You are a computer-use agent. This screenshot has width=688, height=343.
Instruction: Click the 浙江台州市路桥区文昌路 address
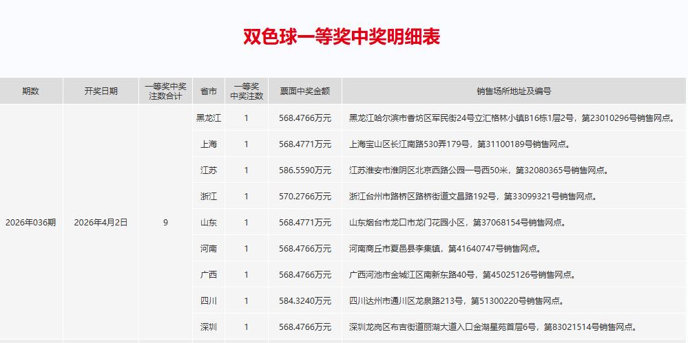[x=472, y=197]
